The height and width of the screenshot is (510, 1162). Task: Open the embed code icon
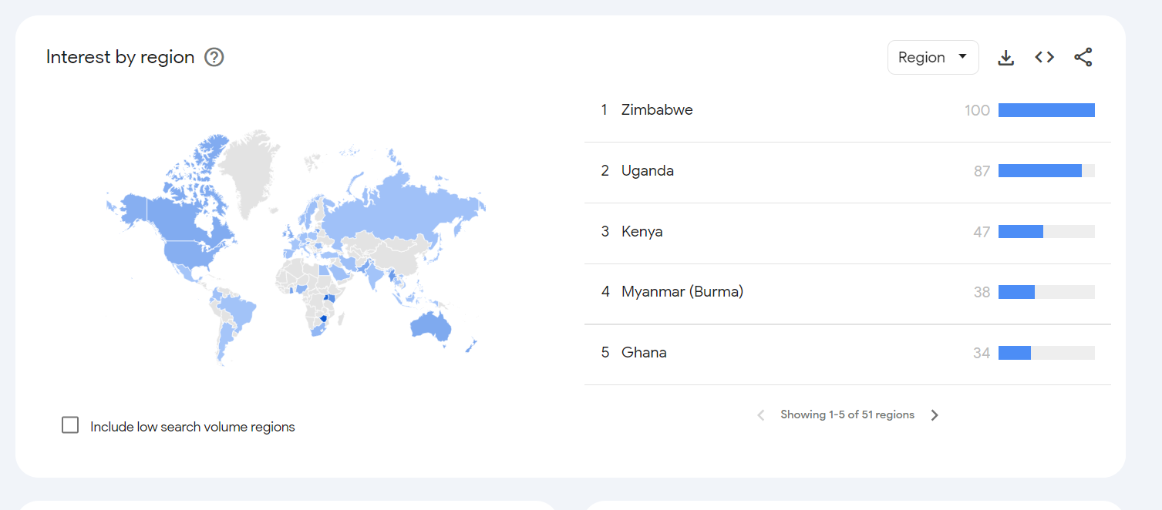(1044, 57)
